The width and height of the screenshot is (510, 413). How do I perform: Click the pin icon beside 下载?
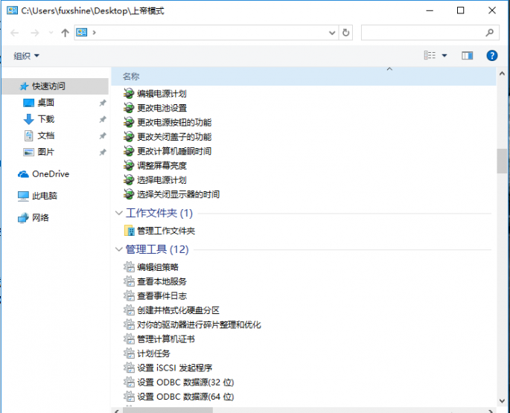point(103,119)
